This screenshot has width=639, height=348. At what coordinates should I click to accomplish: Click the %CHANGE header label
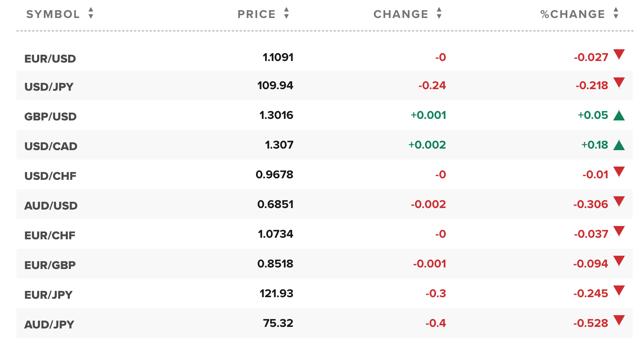[572, 14]
